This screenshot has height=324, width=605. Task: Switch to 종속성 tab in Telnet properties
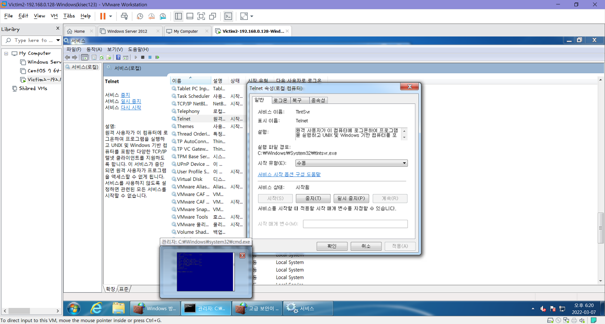[319, 100]
